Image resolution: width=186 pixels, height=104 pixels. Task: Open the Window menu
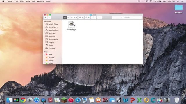pos(40,1)
